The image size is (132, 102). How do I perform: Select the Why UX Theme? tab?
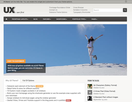click(x=12, y=80)
